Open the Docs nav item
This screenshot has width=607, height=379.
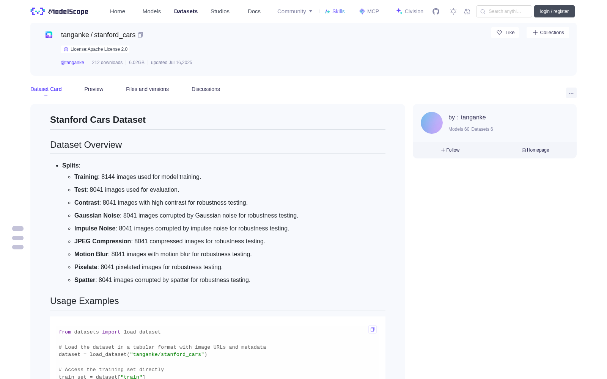pyautogui.click(x=254, y=11)
